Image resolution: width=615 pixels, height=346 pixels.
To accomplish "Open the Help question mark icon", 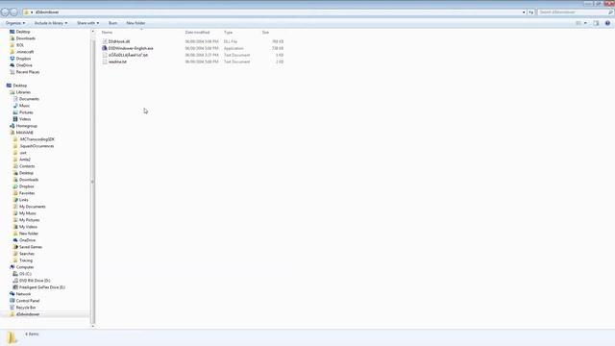I will pos(607,23).
